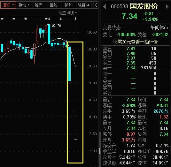
Task: Click the price change percentage -9.94% in header
Action: pyautogui.click(x=150, y=19)
